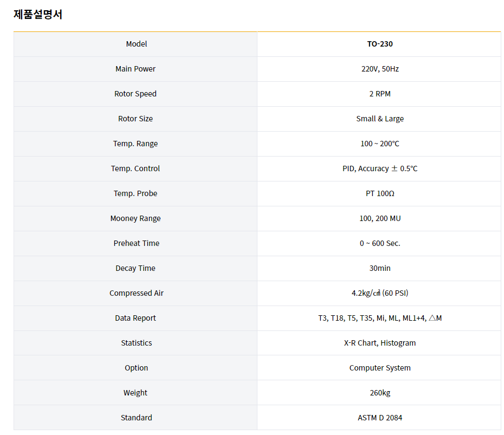Click the 0 ~ 600 Sec. value
Viewport: 504px width, 435px height.
(379, 243)
